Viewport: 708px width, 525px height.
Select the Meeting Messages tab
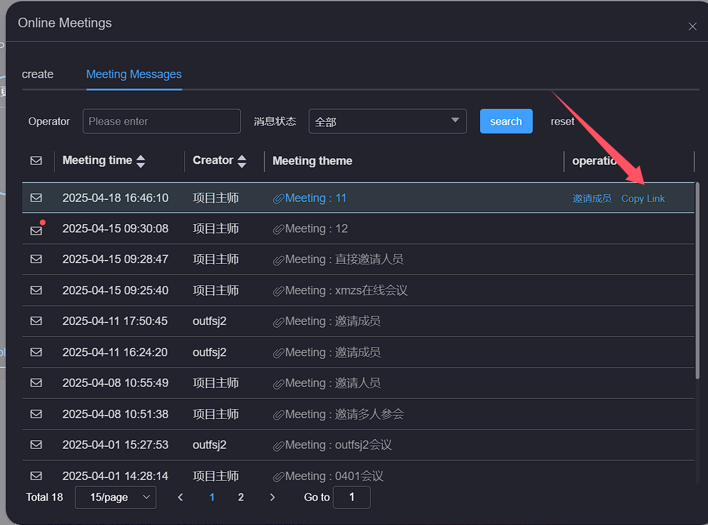(x=134, y=74)
